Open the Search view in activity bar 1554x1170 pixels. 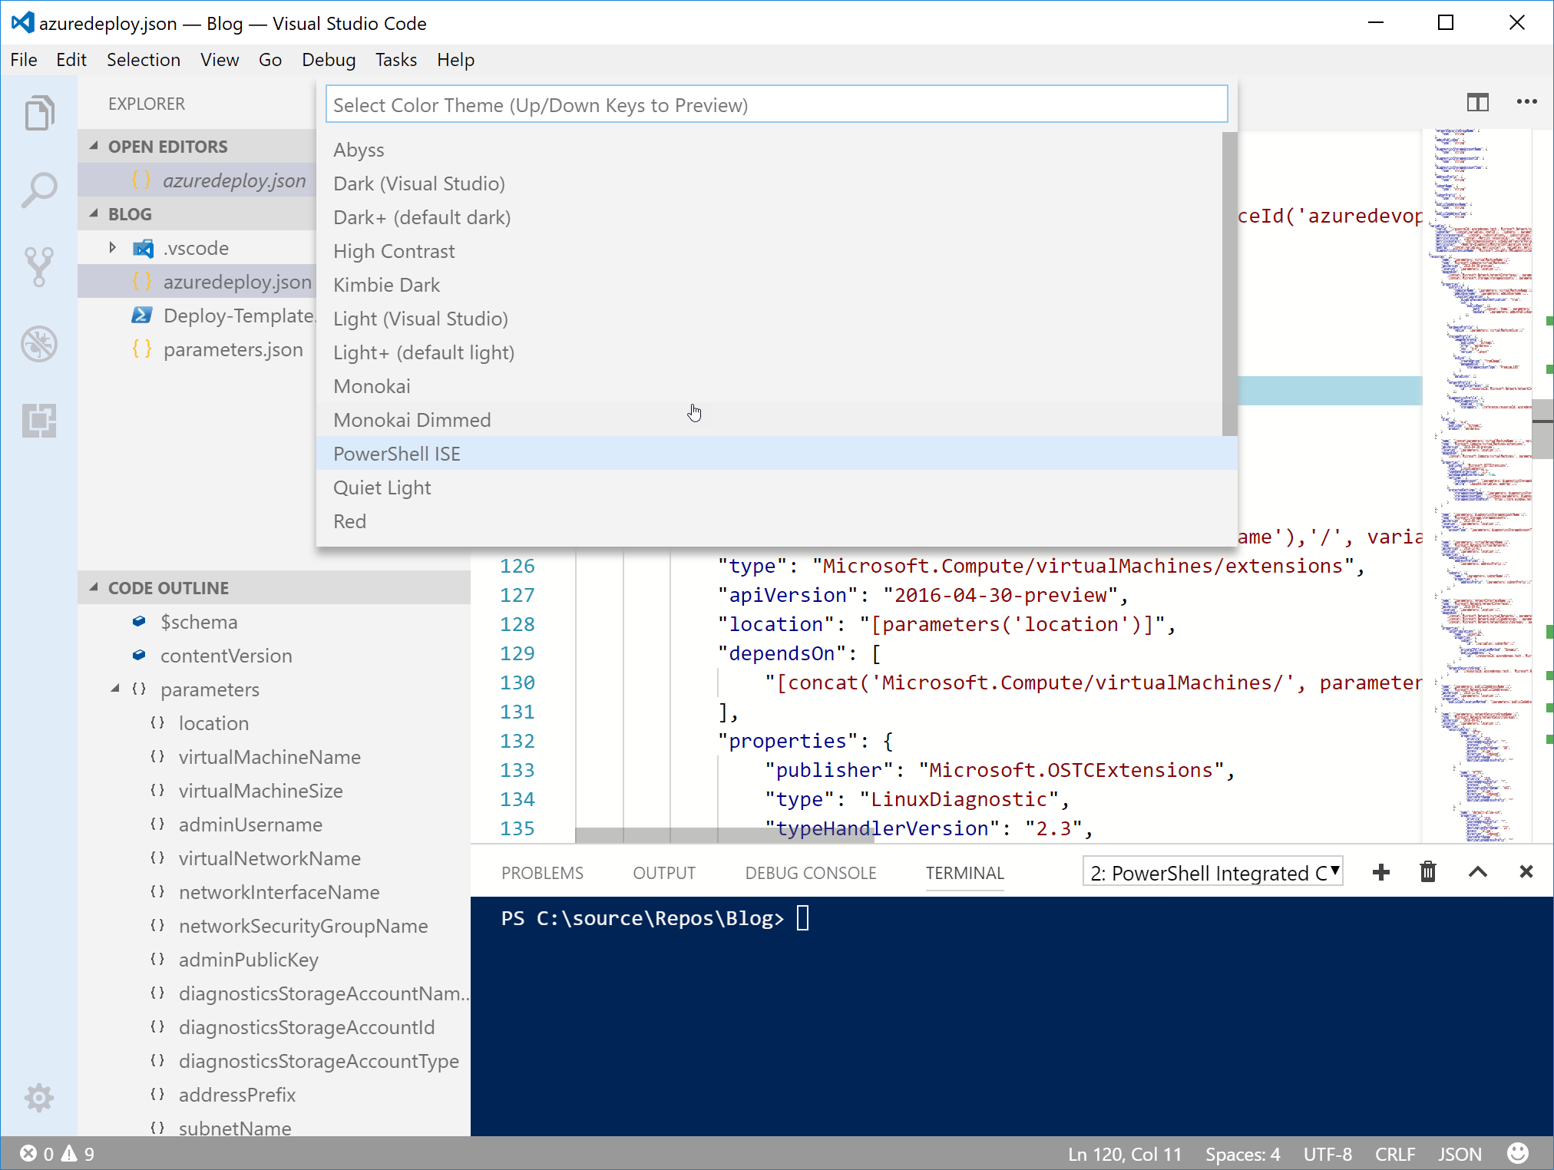click(x=39, y=190)
